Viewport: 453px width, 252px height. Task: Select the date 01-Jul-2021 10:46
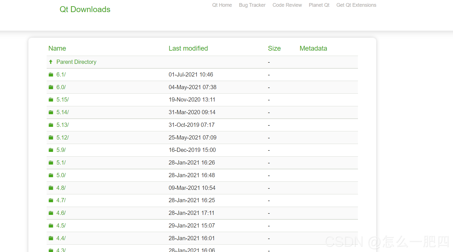pyautogui.click(x=191, y=75)
